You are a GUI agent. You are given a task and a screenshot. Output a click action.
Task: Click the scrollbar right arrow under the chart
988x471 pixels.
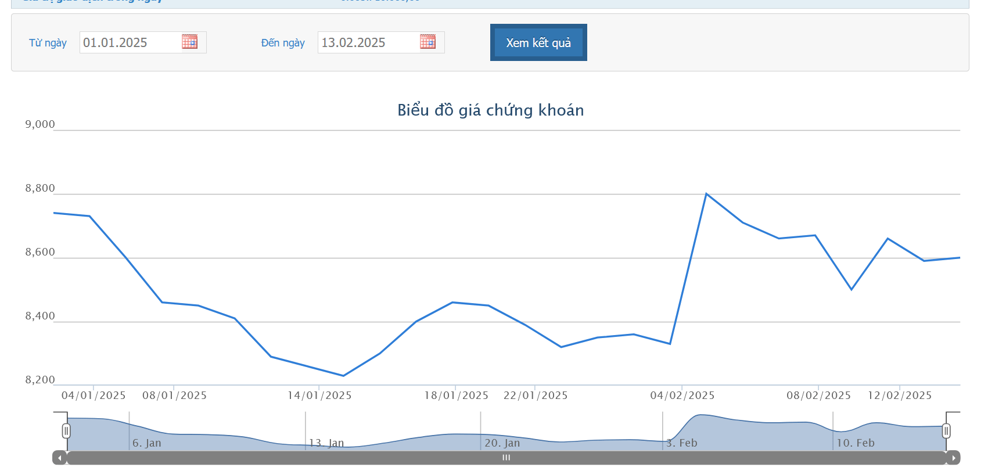[x=953, y=458]
